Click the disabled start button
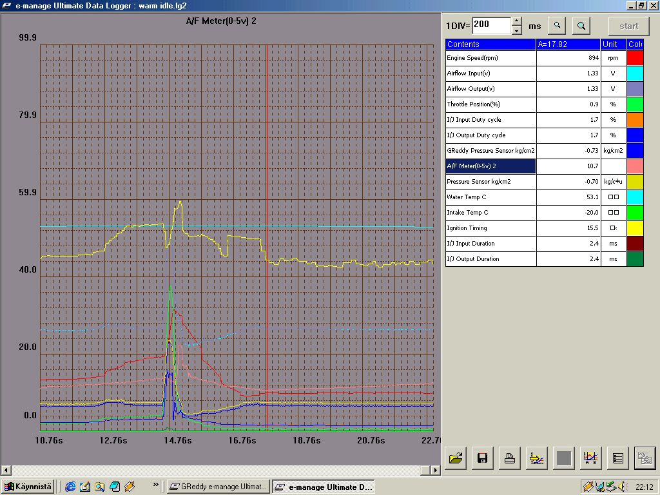660x495 pixels. pos(628,26)
